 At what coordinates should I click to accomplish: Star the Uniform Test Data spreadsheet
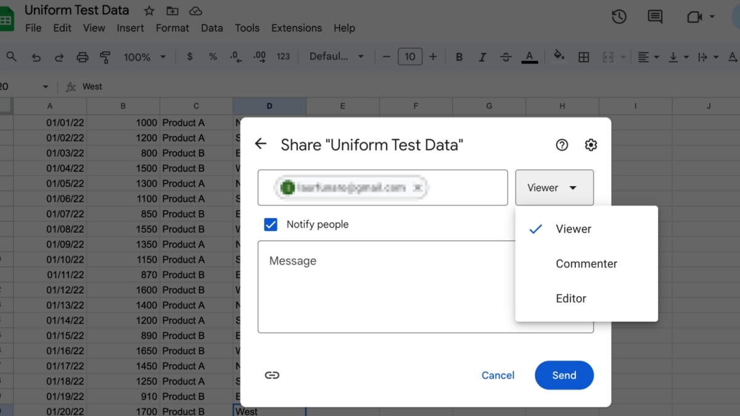point(149,10)
